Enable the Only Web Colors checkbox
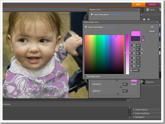The height and width of the screenshot is (124, 165). [85, 76]
